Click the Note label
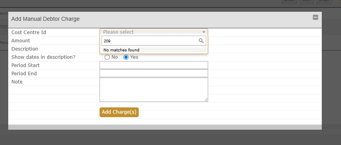 click(17, 82)
